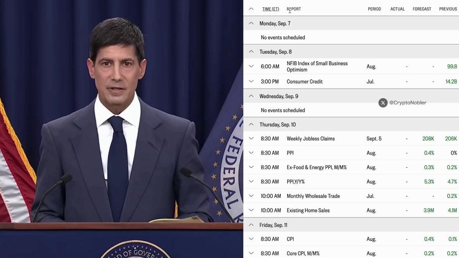Open the Ex-Food & Energy PPI, M/M% report
The height and width of the screenshot is (258, 459).
pyautogui.click(x=317, y=167)
